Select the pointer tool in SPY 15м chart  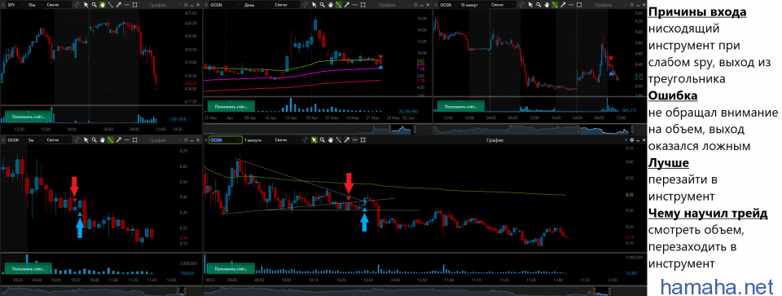point(86,5)
